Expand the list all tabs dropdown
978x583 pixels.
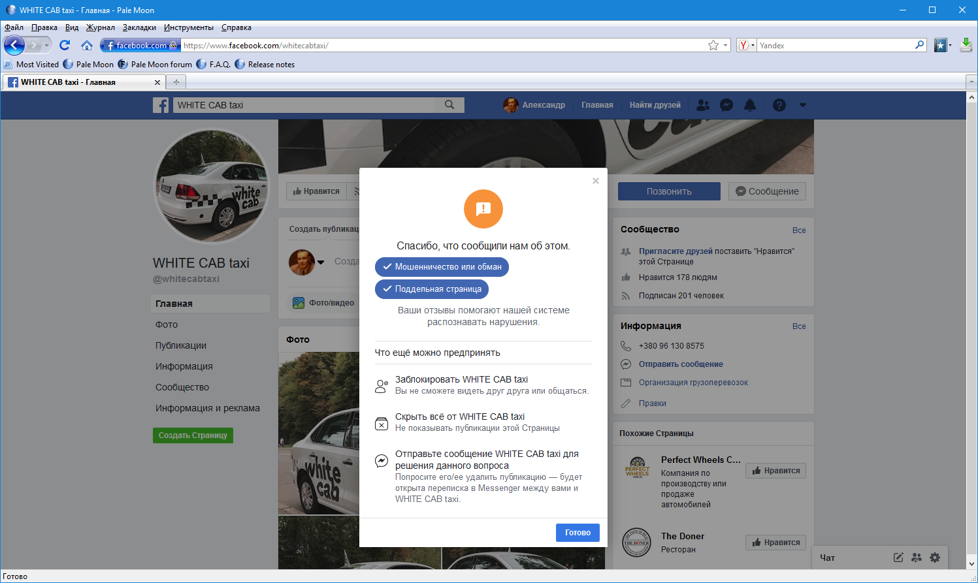(x=971, y=82)
